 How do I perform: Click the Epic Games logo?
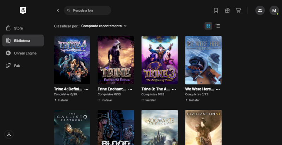[23, 10]
